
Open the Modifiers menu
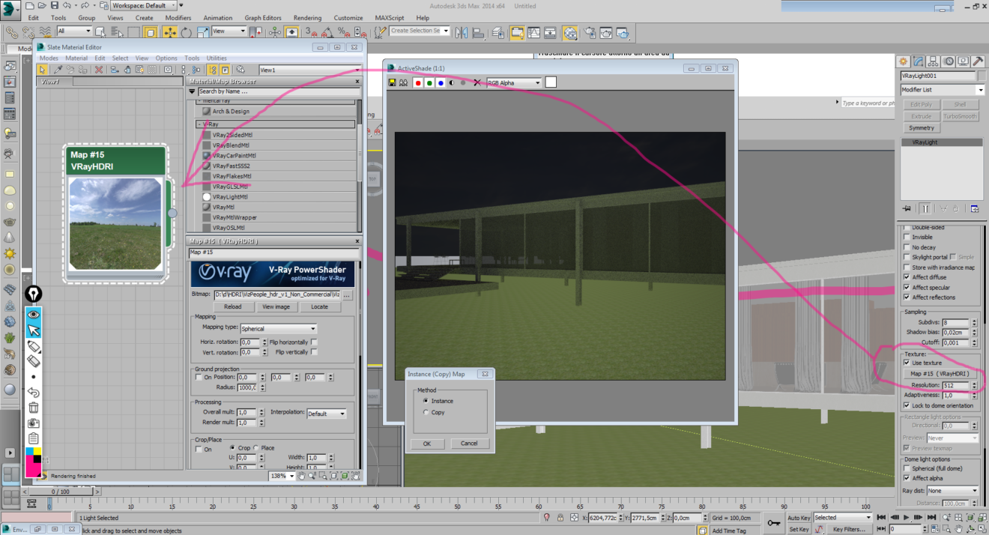click(x=178, y=18)
